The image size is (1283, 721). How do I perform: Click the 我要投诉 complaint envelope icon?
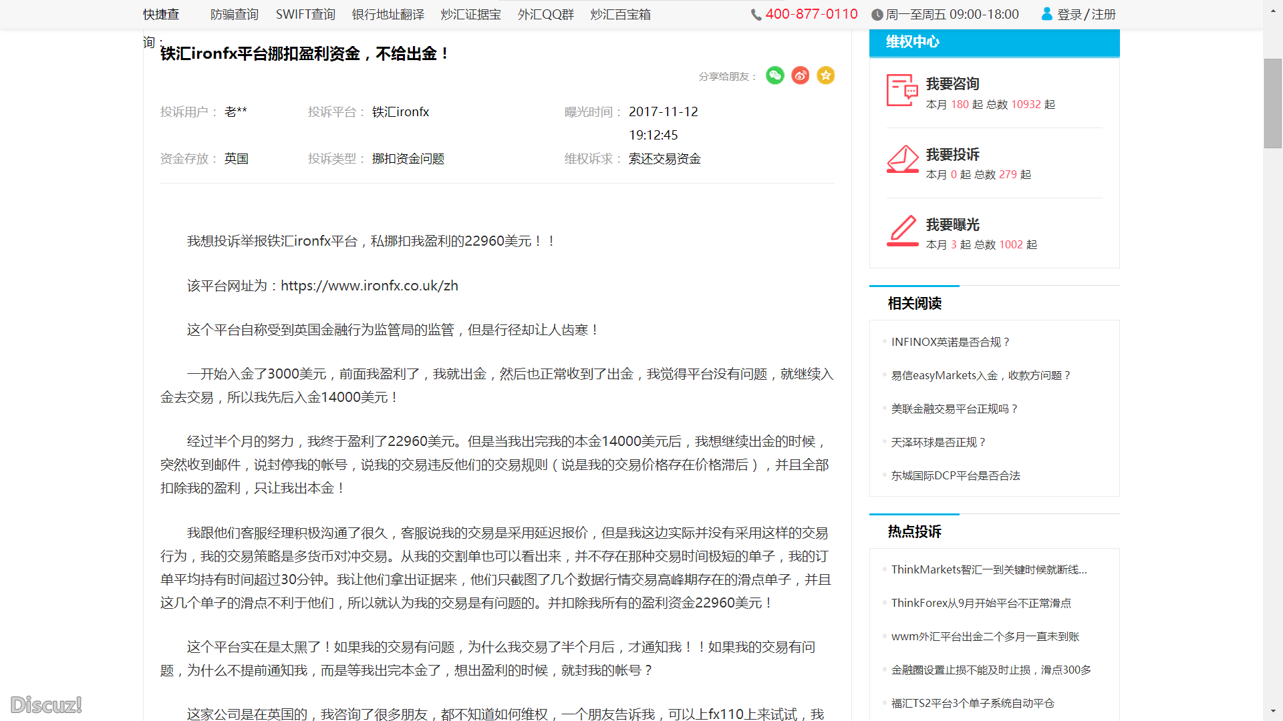tap(902, 160)
